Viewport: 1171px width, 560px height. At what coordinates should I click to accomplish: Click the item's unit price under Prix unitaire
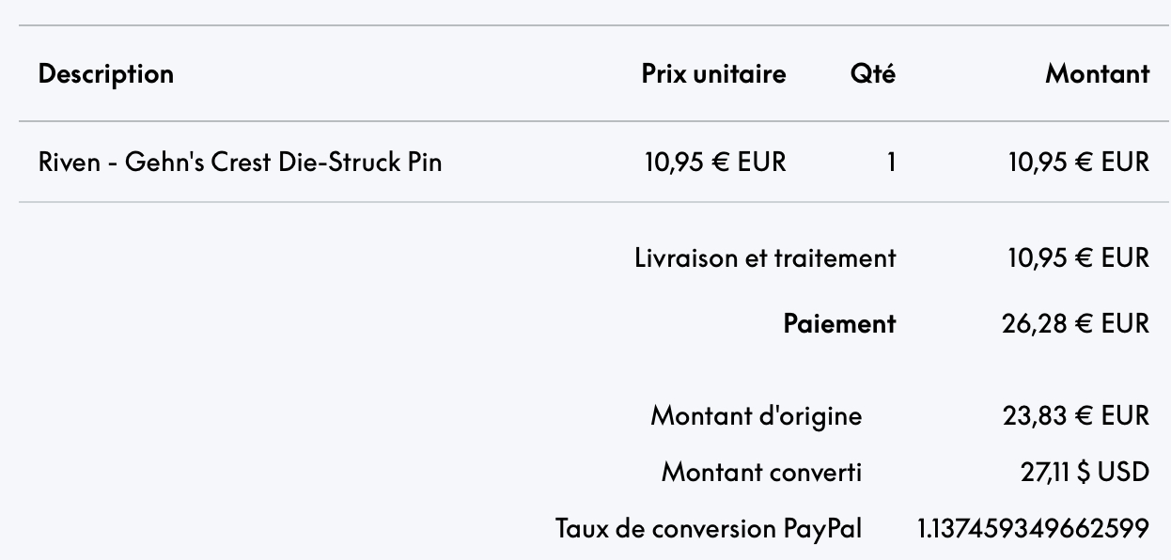[x=713, y=162]
